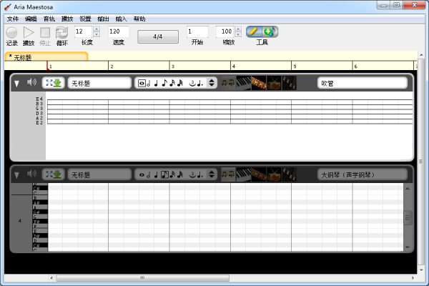This screenshot has height=286, width=429.
Task: Collapse the first track with triangle arrow
Action: [x=16, y=83]
